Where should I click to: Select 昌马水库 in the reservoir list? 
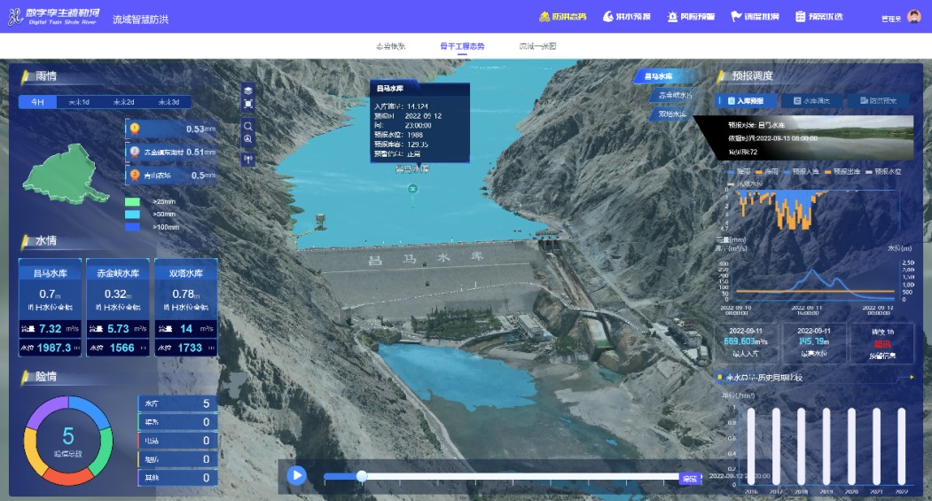click(660, 77)
